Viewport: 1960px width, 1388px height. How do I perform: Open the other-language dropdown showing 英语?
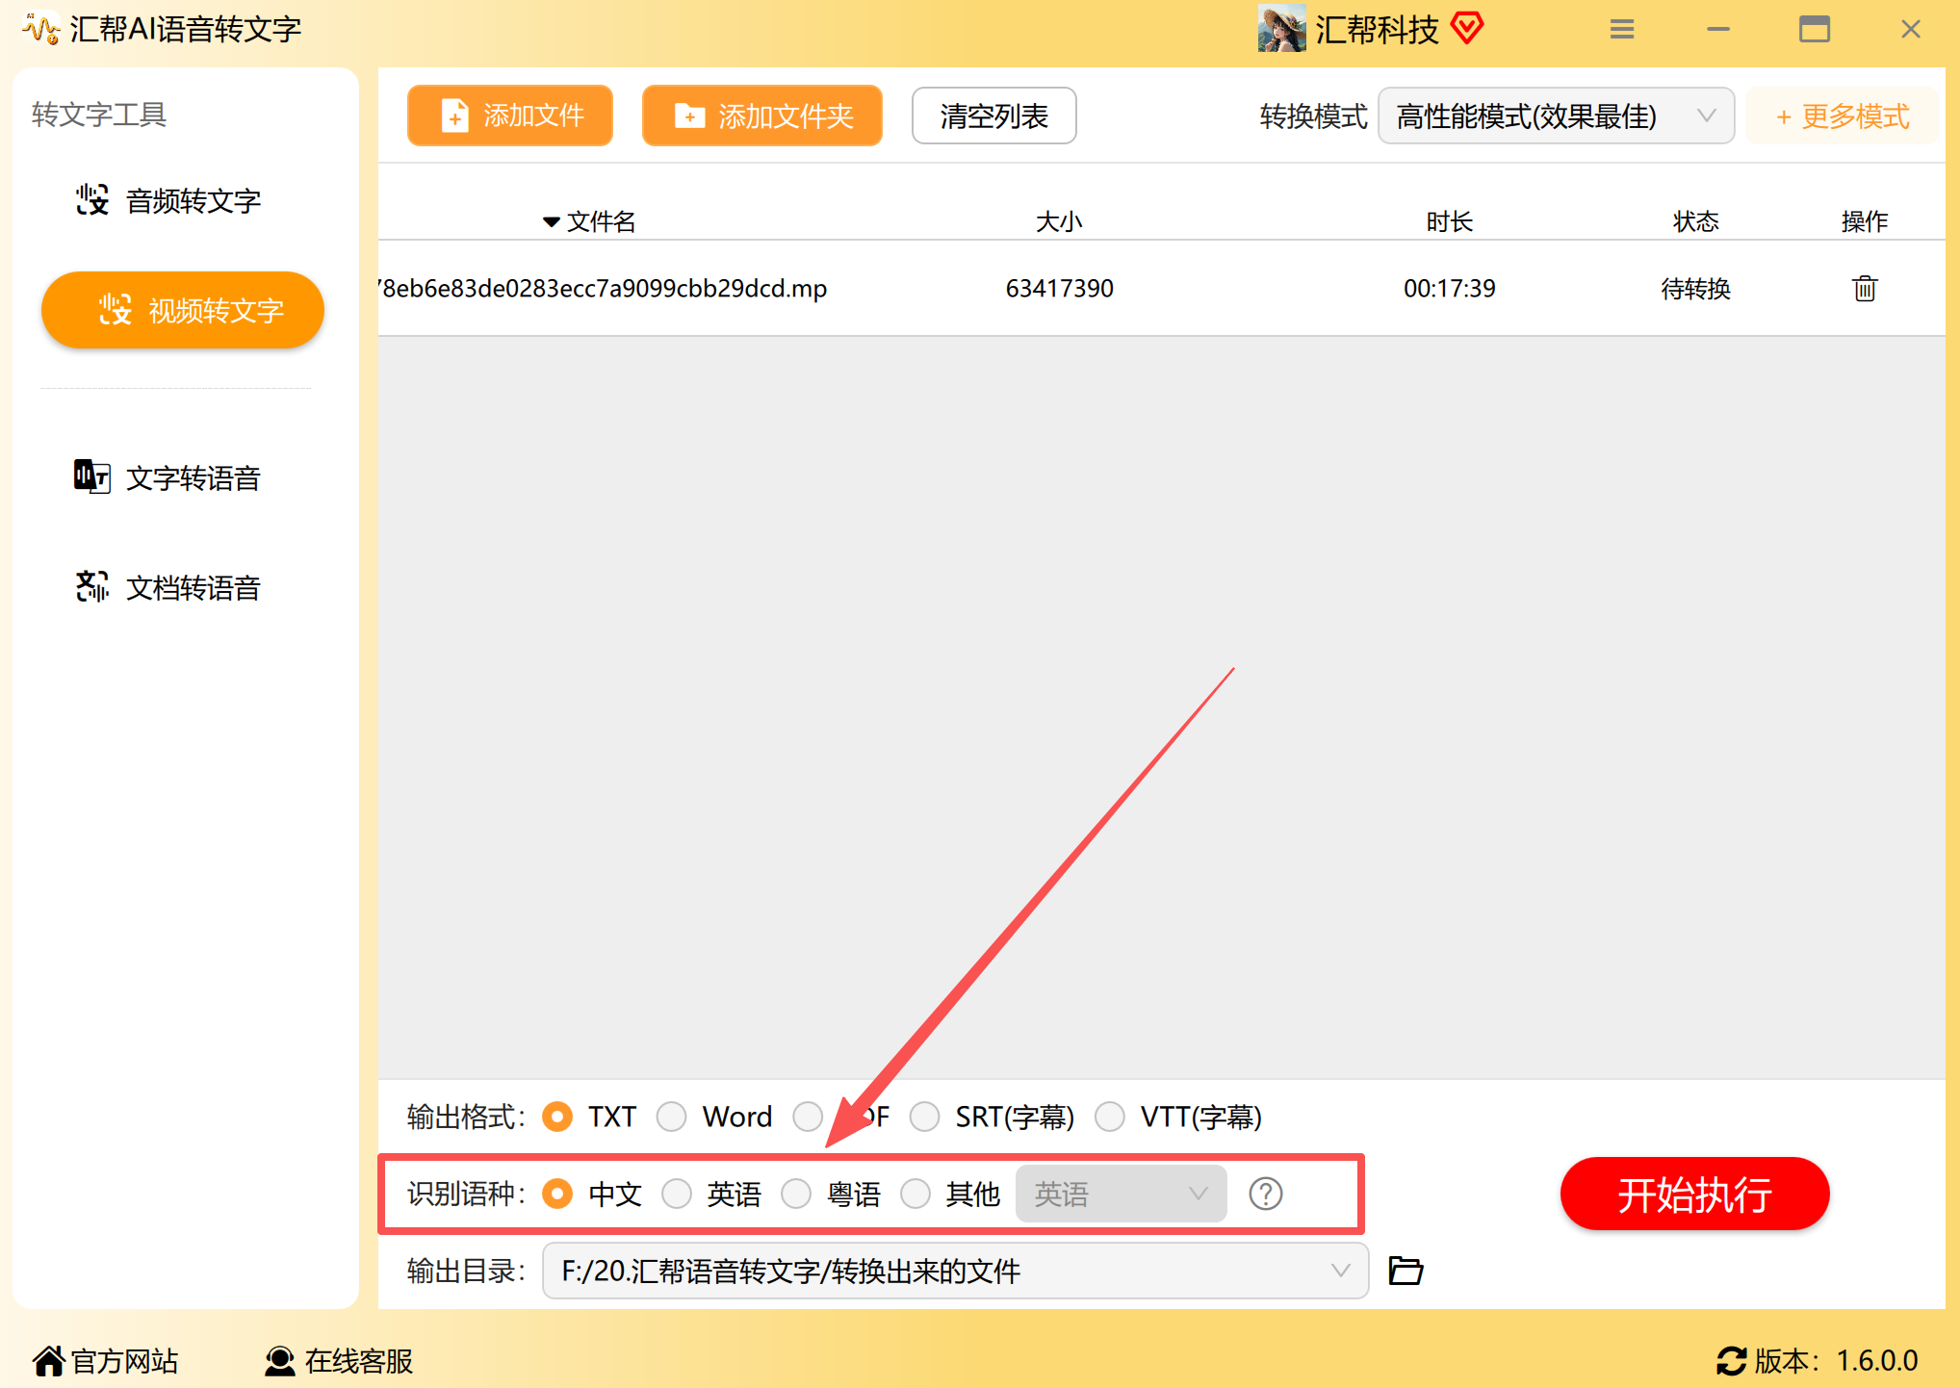pos(1121,1194)
